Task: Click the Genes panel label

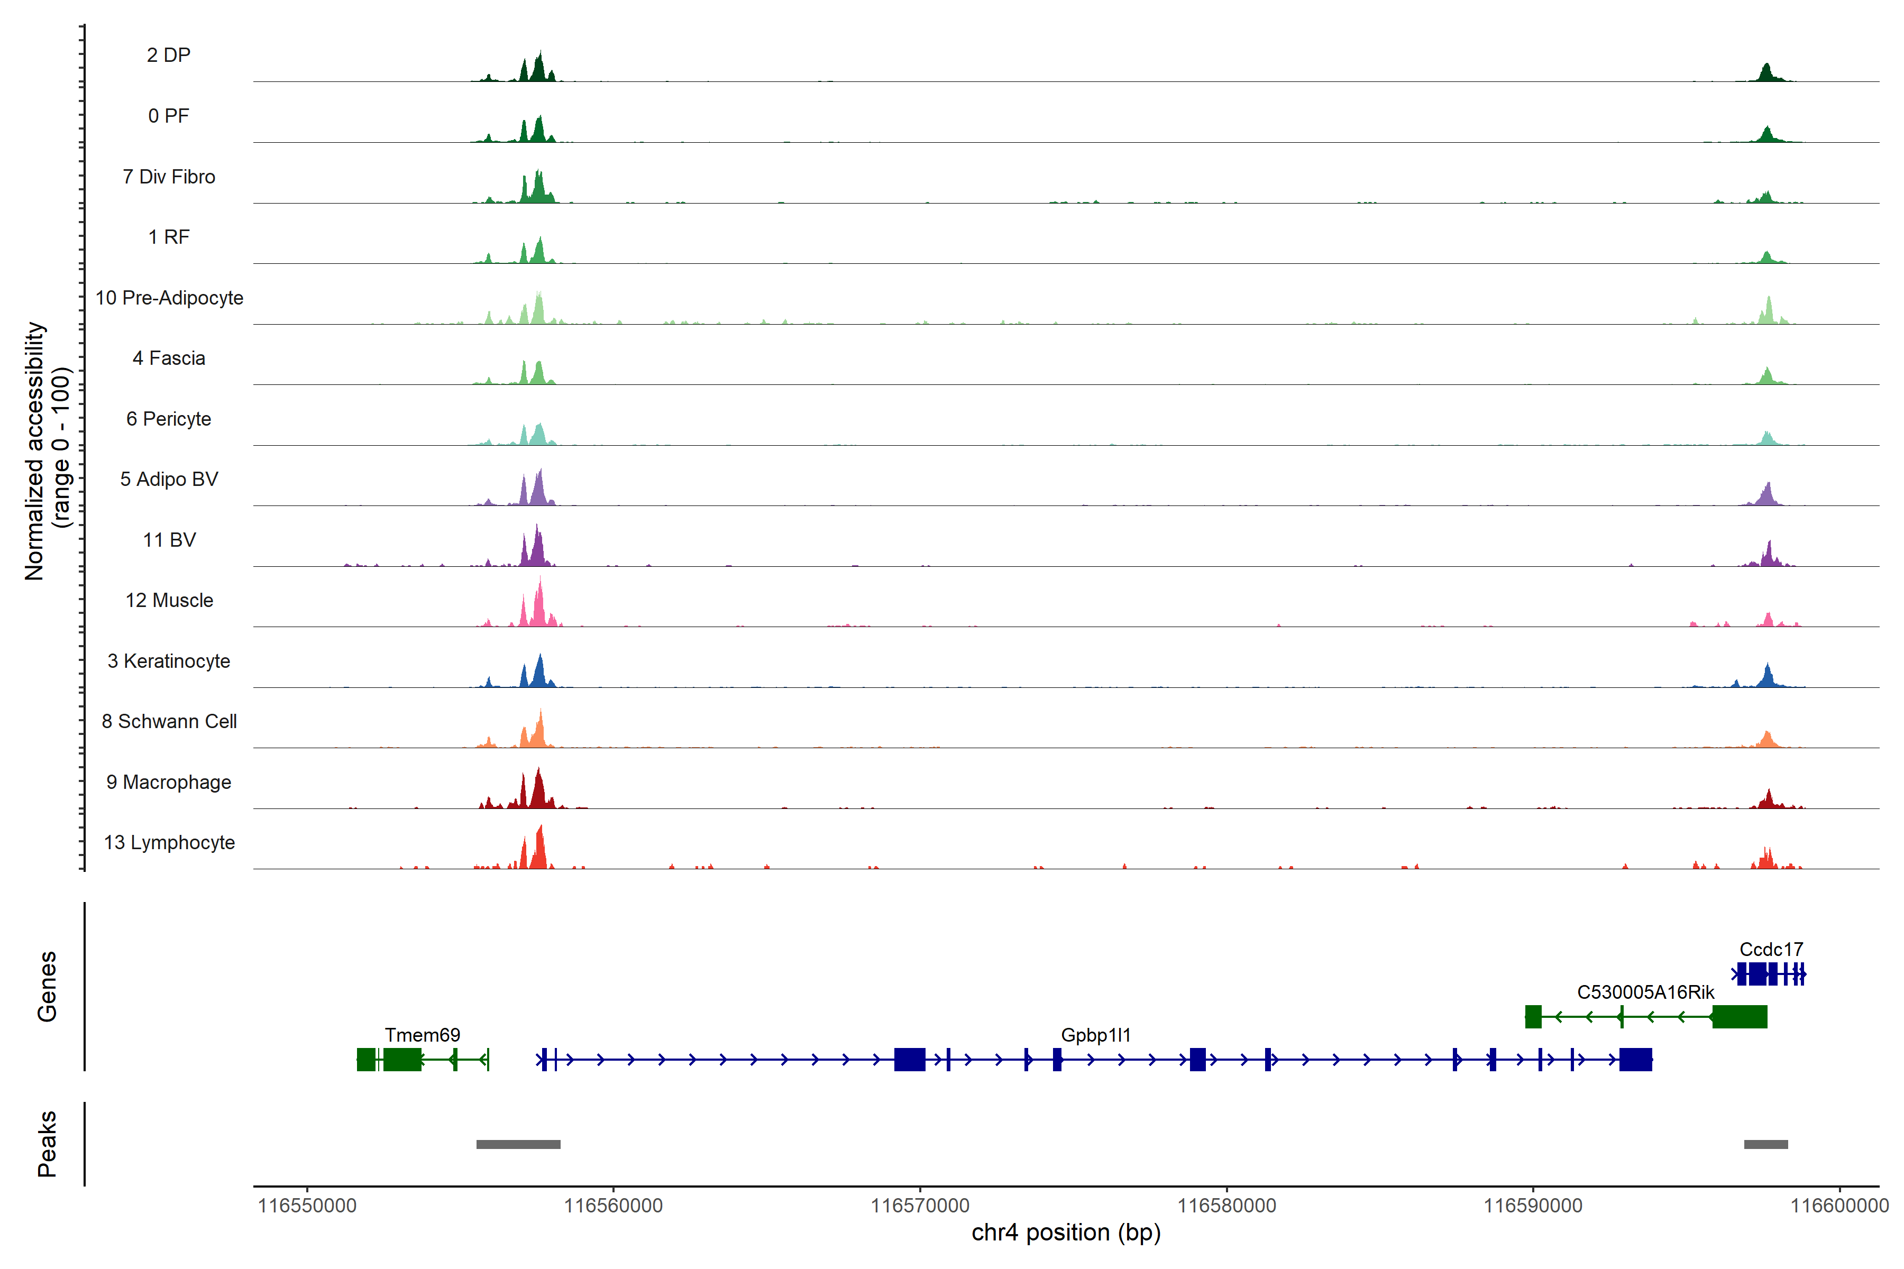Action: [47, 987]
